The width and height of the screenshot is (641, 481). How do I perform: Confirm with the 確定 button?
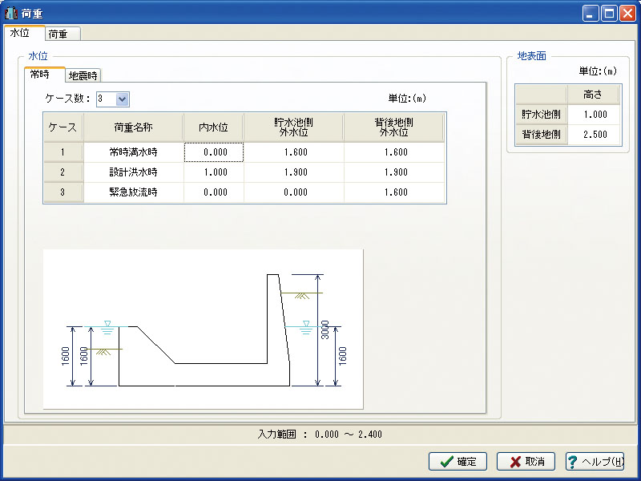coord(458,462)
